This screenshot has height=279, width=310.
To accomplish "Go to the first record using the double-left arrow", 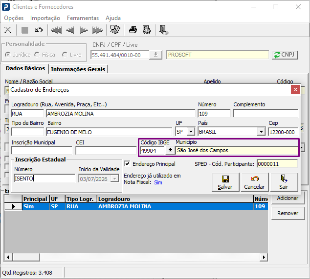I will (x=56, y=30).
